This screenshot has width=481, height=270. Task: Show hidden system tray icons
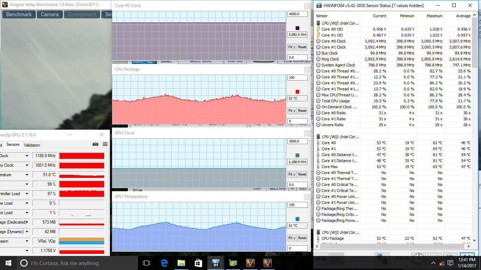[x=433, y=263]
